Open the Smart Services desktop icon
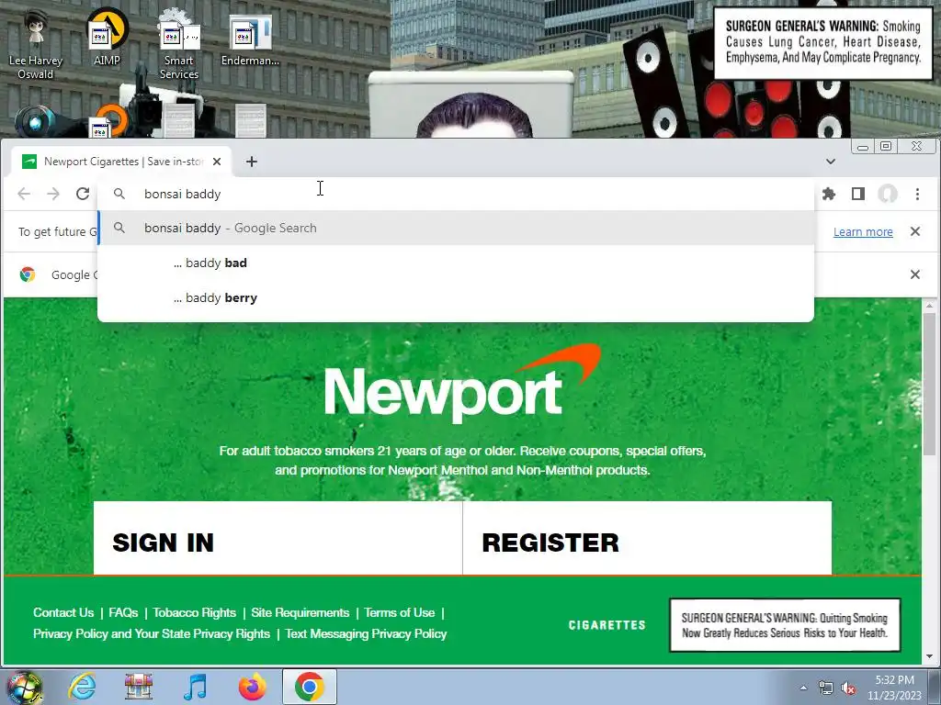This screenshot has height=705, width=941. pyautogui.click(x=179, y=46)
